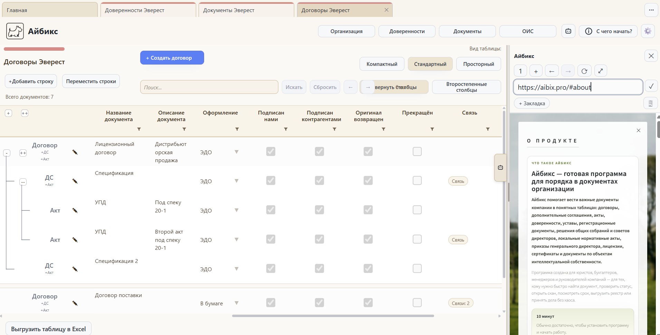Confirm URL with the checkmark button
This screenshot has height=335, width=660.
click(x=651, y=87)
